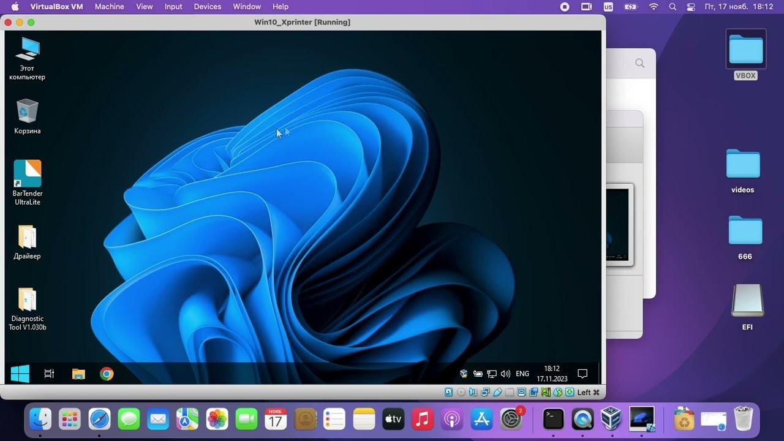Select the Корзина recycle bin icon
The width and height of the screenshot is (784, 441).
[27, 116]
